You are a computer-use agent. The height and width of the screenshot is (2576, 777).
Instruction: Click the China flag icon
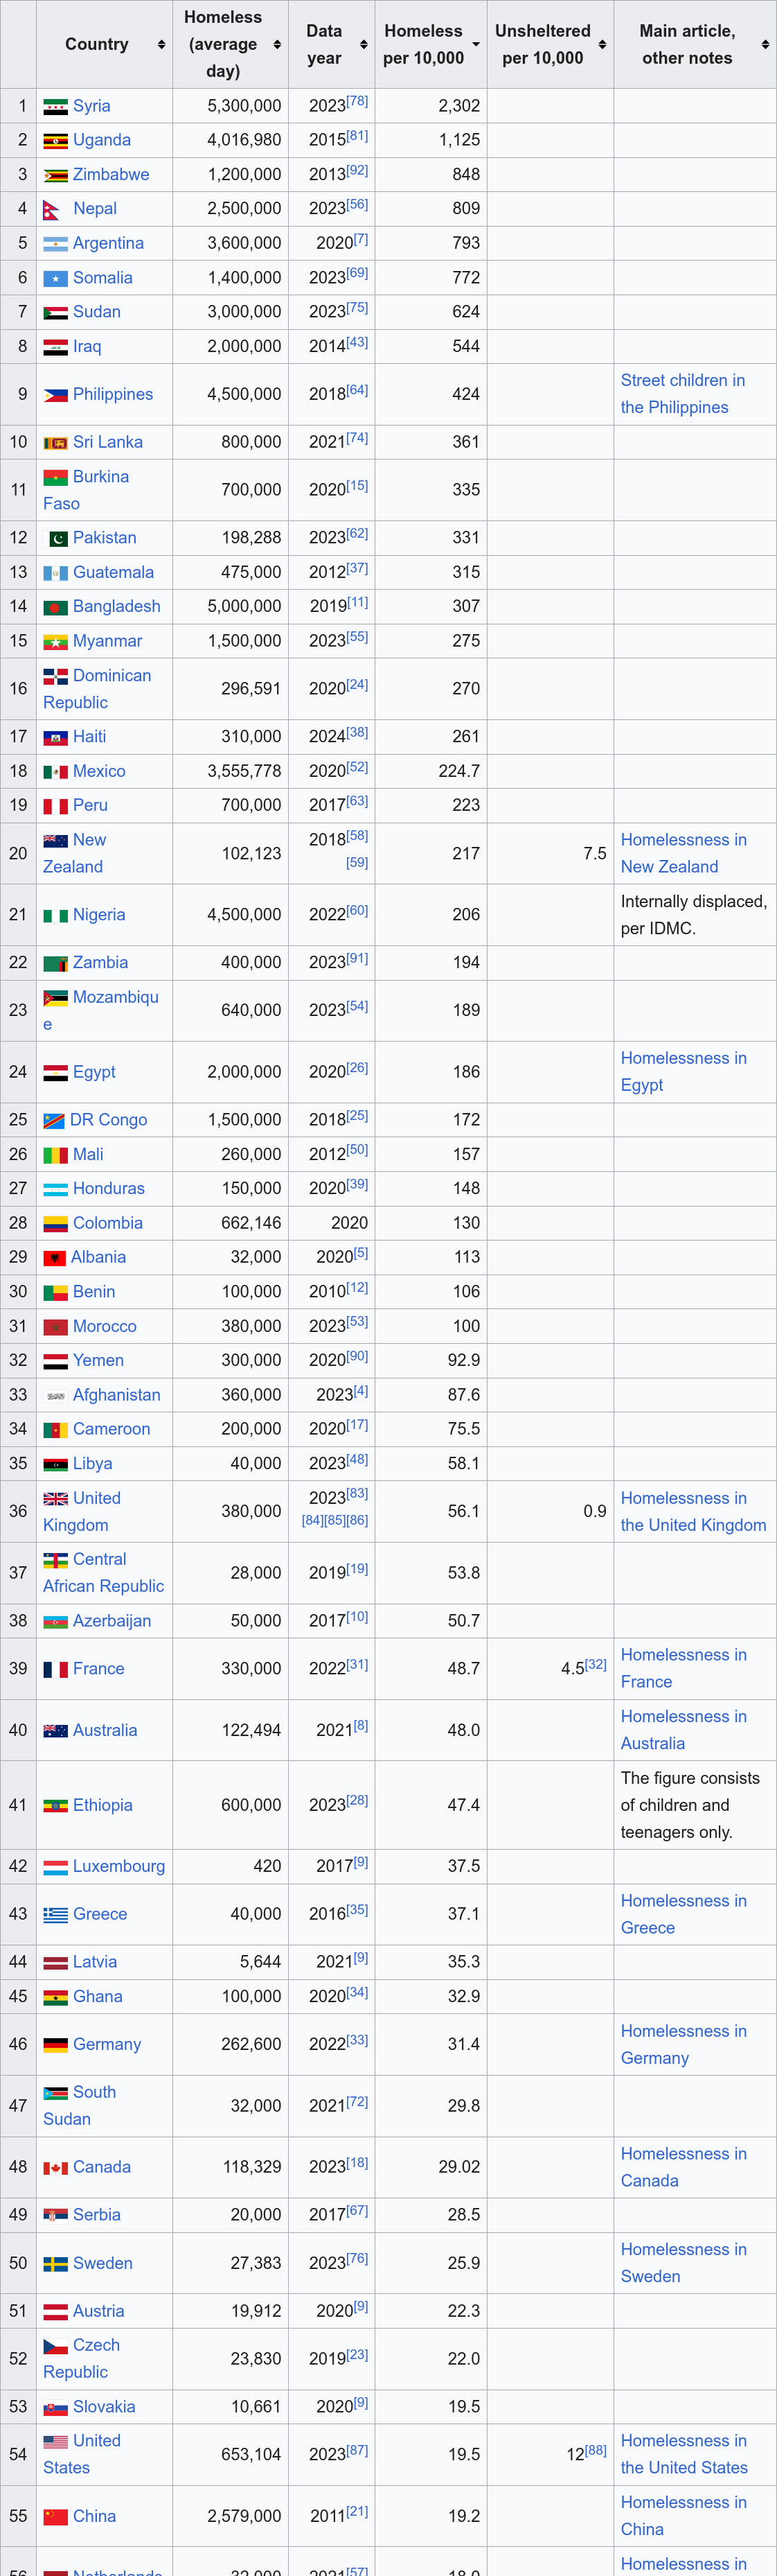point(55,2517)
